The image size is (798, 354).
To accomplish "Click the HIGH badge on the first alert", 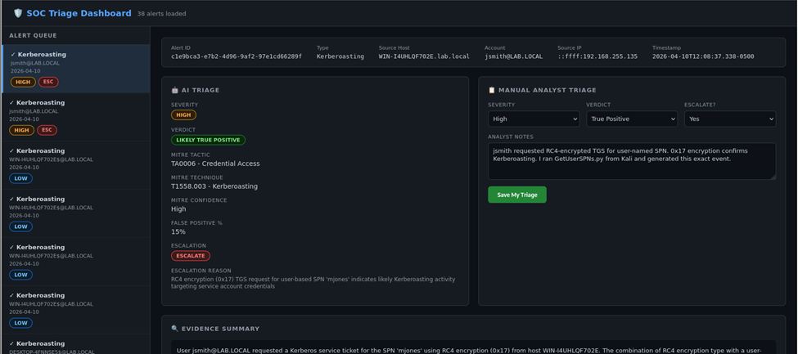I will (x=22, y=82).
